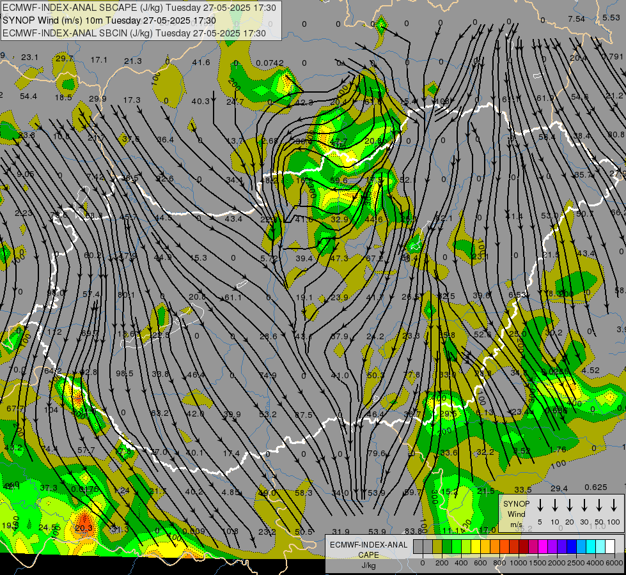Click the 2500 tick label of the CAPE legend
Screen dimensions: 626x575
coord(576,563)
